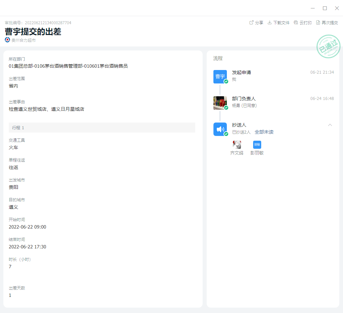343x313 pixels.
Task: Click the share icon in header
Action: (x=251, y=23)
